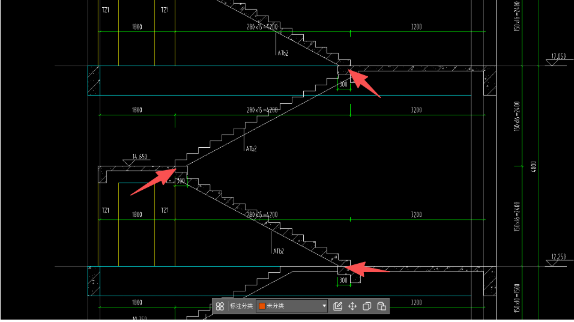Select the vertical 150x10=1500 dimension text
The image size is (574, 322).
pyautogui.click(x=516, y=298)
